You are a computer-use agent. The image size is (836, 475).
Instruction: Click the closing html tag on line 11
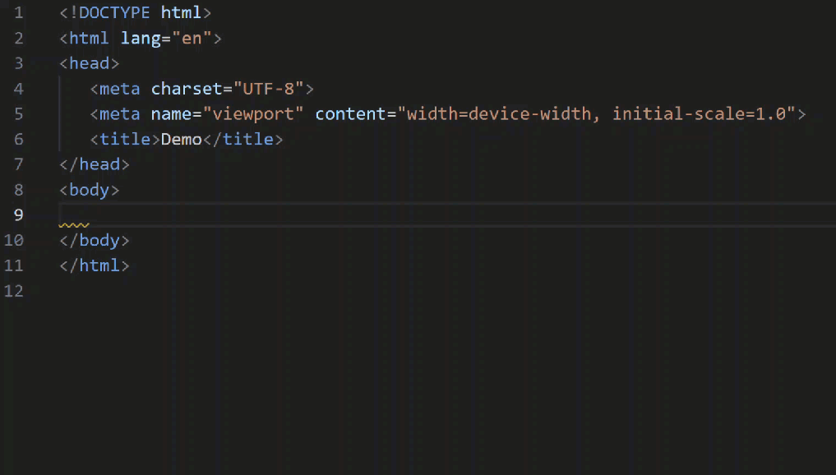coord(95,265)
